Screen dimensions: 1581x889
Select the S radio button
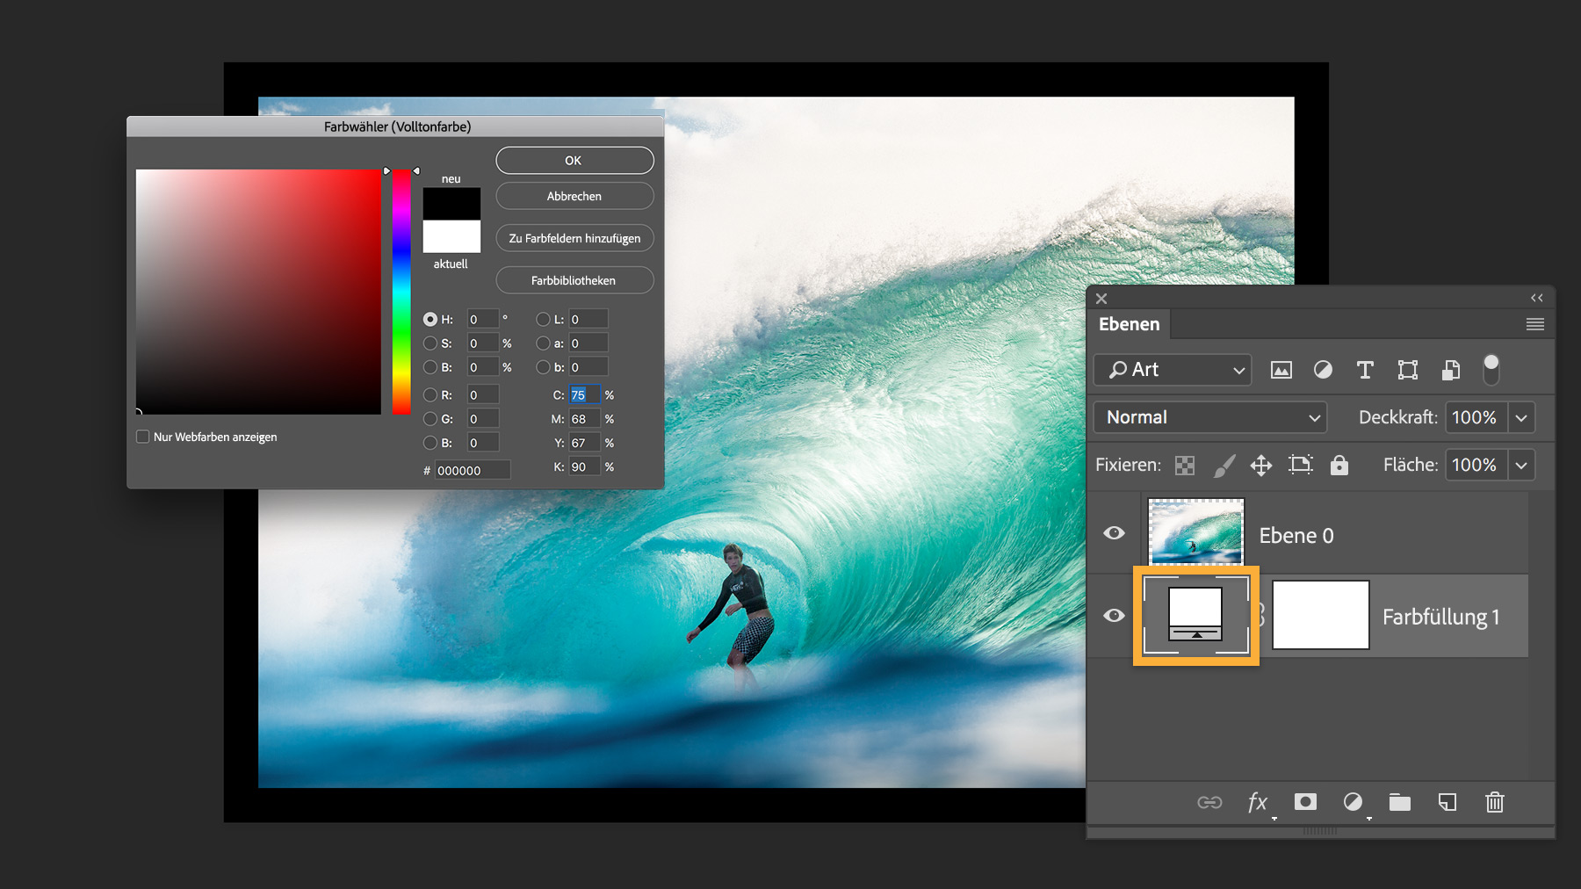point(431,343)
